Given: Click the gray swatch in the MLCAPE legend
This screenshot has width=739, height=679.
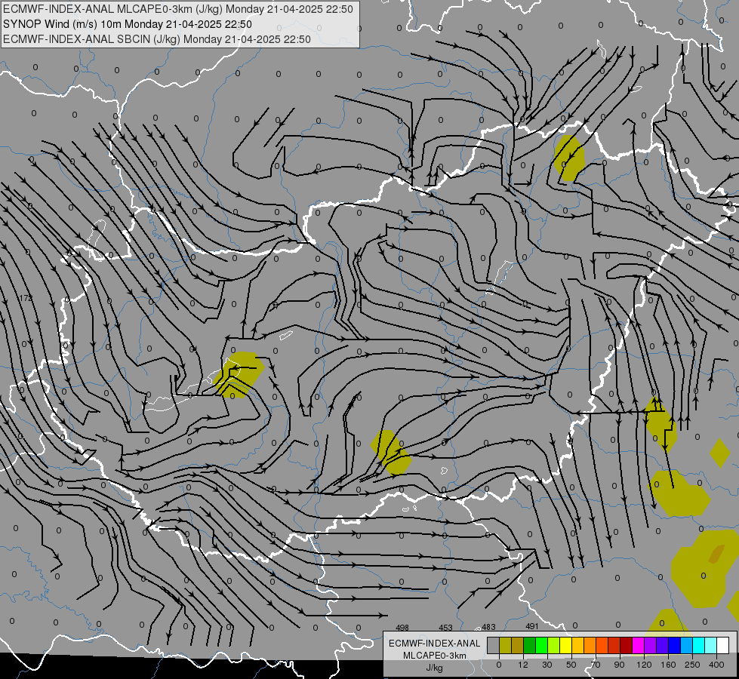Looking at the screenshot, I should 494,645.
